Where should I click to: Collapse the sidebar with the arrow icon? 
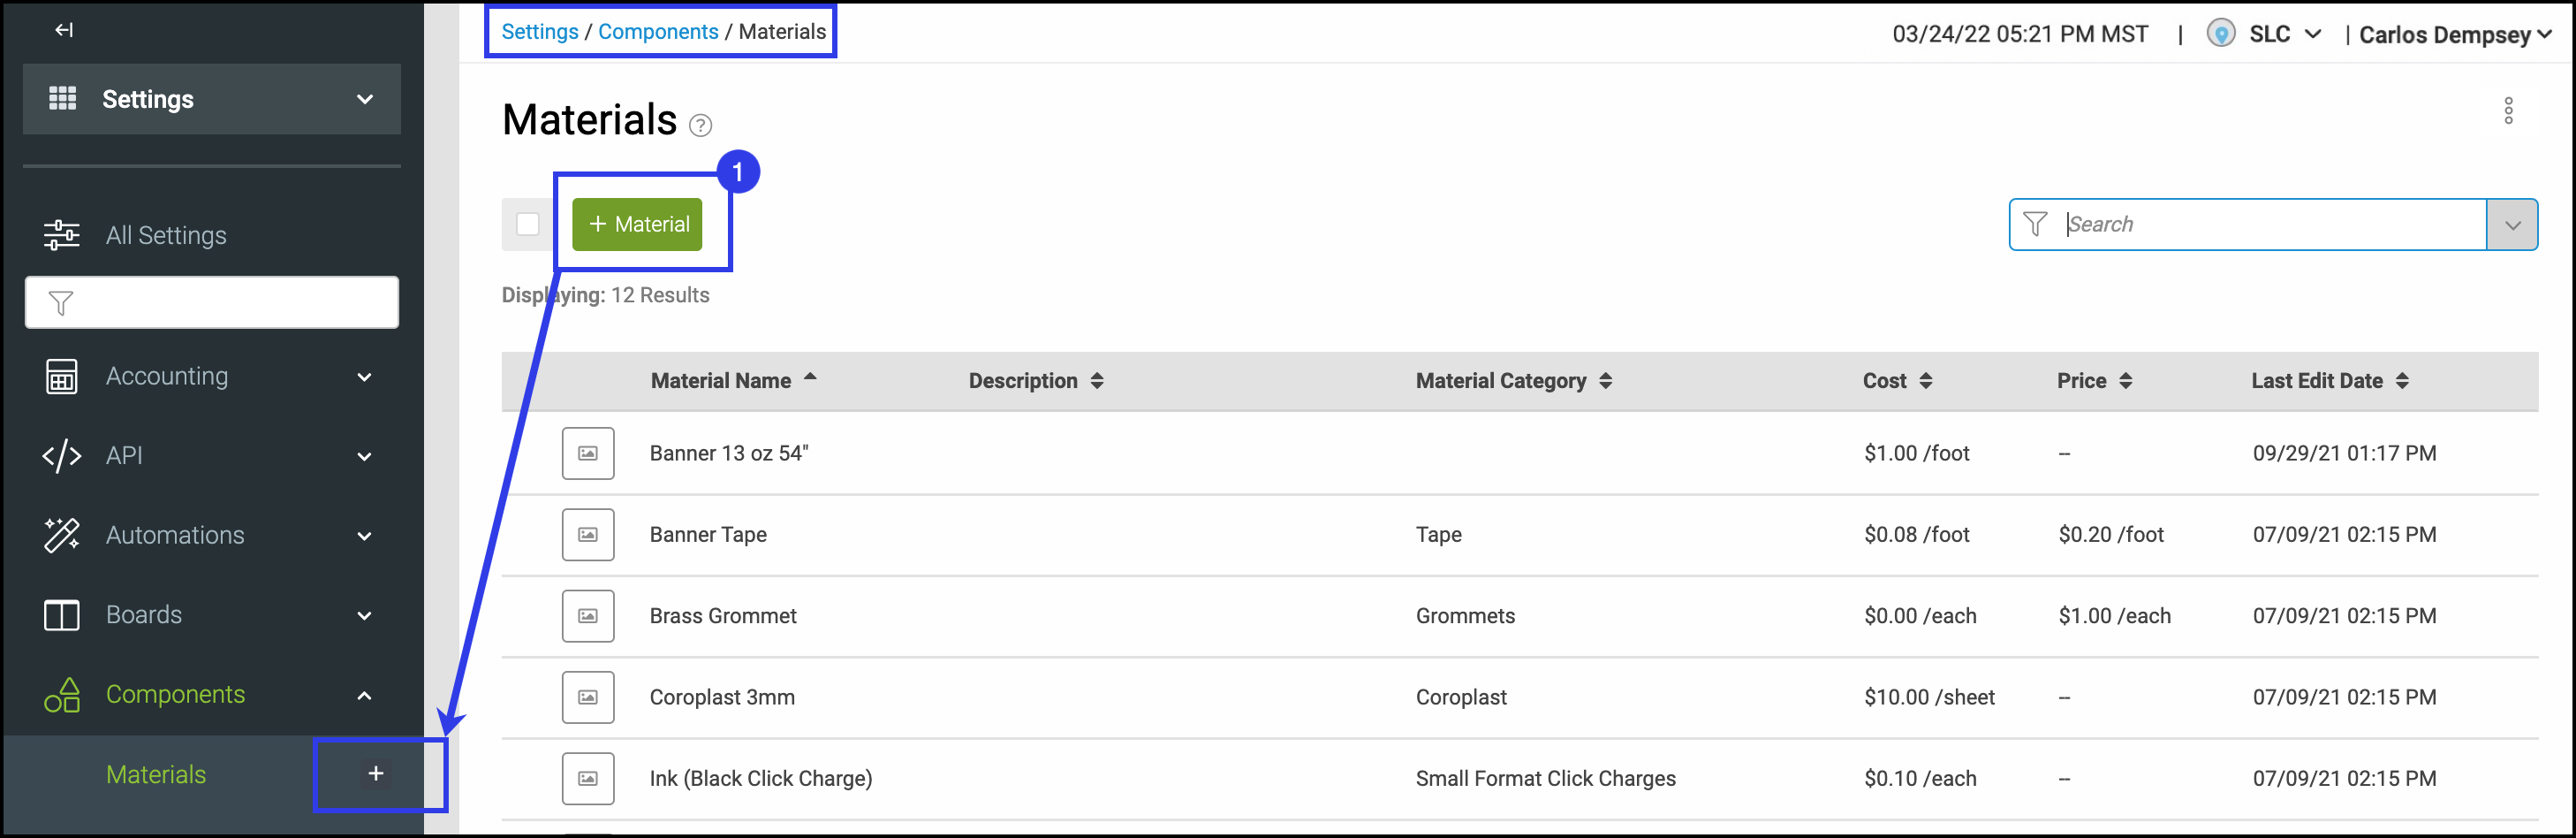64,30
